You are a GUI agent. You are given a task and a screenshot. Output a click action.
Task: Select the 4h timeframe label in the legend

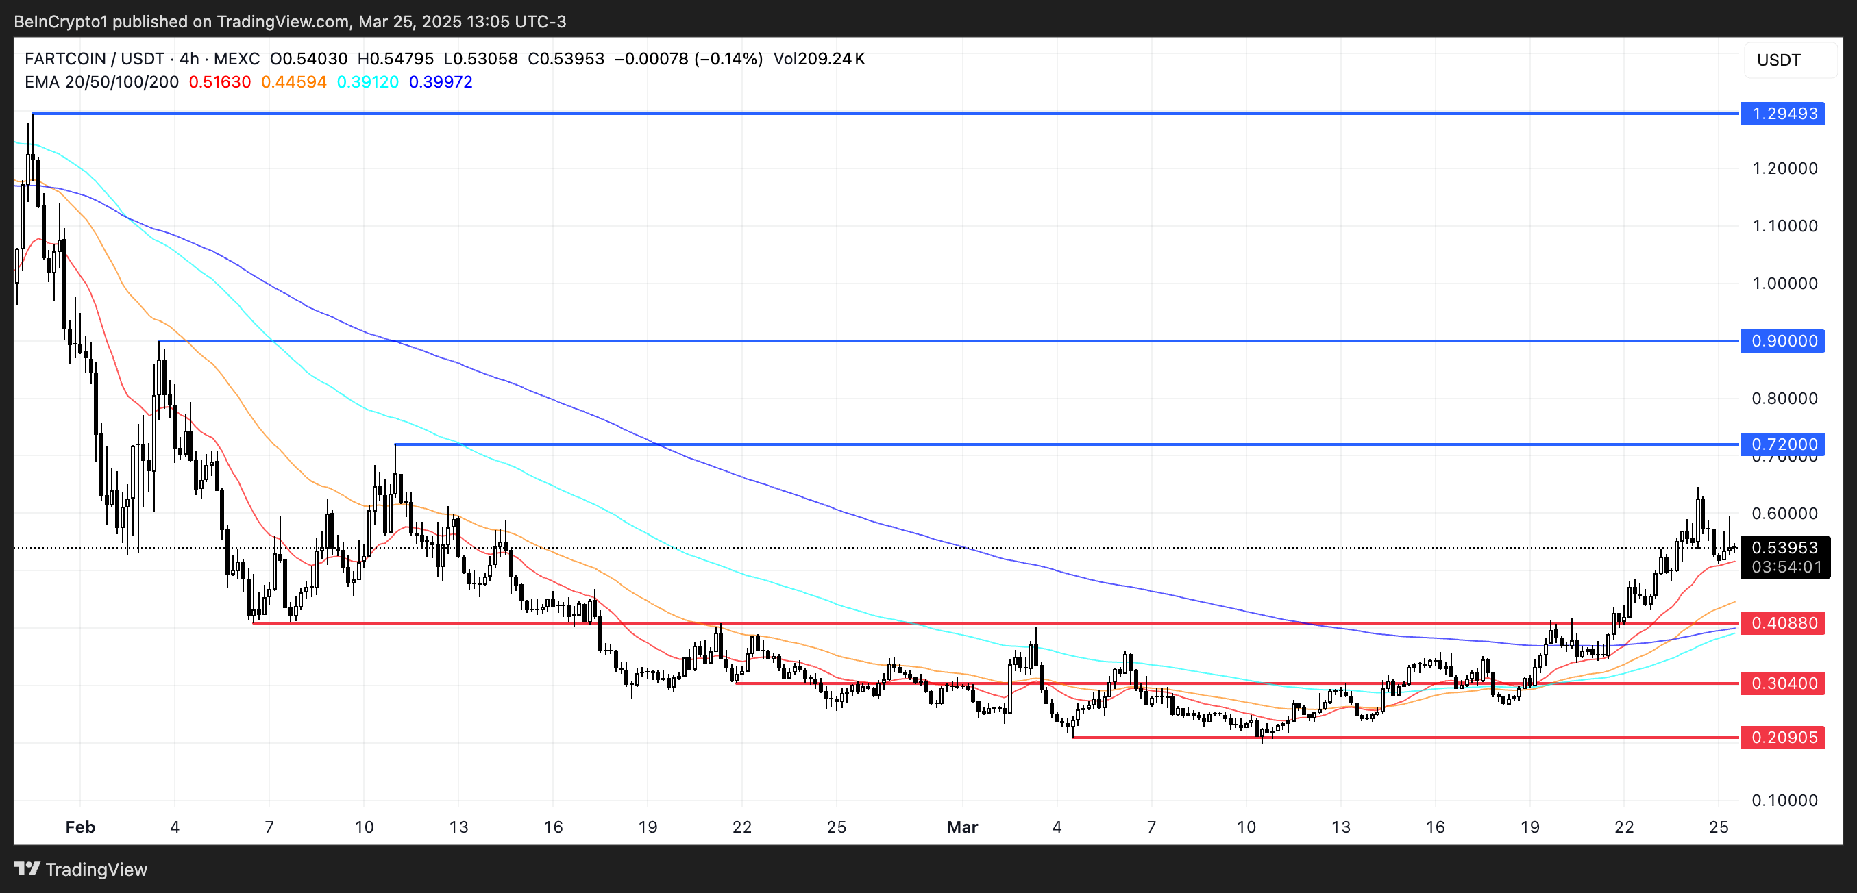tap(189, 59)
